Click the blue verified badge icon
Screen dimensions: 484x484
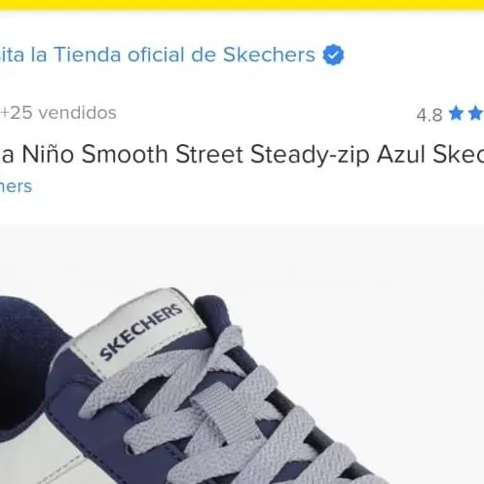[333, 55]
